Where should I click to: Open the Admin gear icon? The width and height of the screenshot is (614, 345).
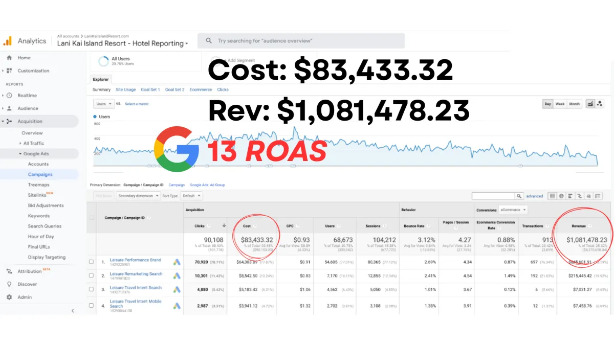[x=9, y=297]
